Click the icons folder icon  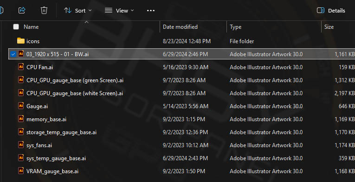tap(21, 41)
